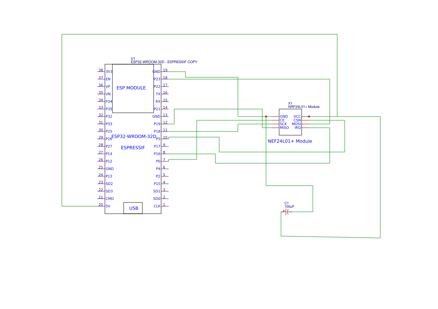Viewport: 438px width, 309px height.
Task: Click the P22 pin label
Action: tap(157, 87)
